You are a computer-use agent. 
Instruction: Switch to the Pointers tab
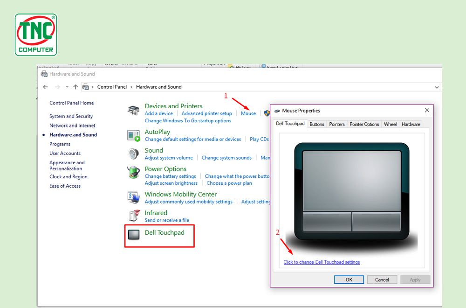point(337,125)
